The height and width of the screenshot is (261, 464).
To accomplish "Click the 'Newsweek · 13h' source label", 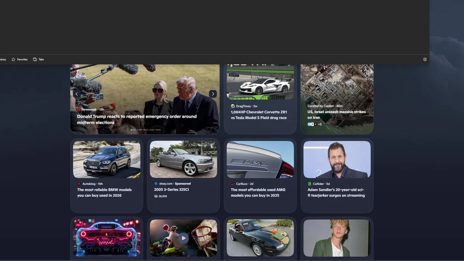I will (93, 109).
